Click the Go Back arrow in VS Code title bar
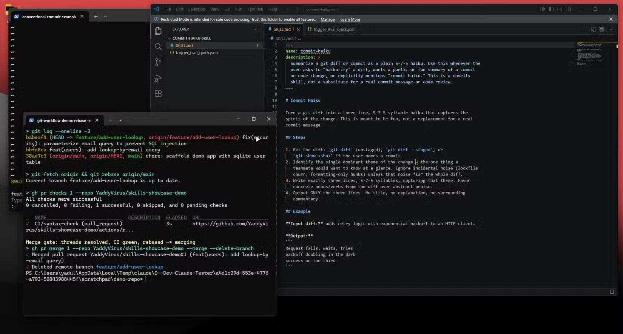The width and height of the screenshot is (623, 334). [288, 9]
